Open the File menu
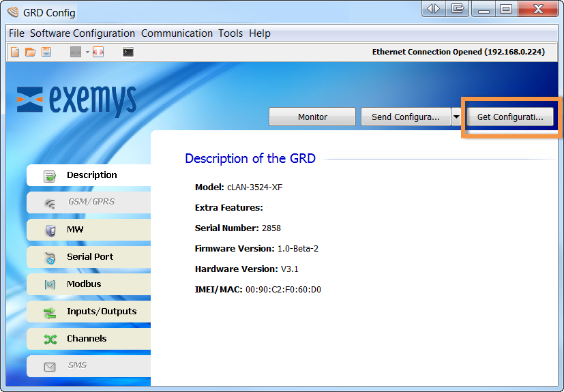 pos(16,33)
